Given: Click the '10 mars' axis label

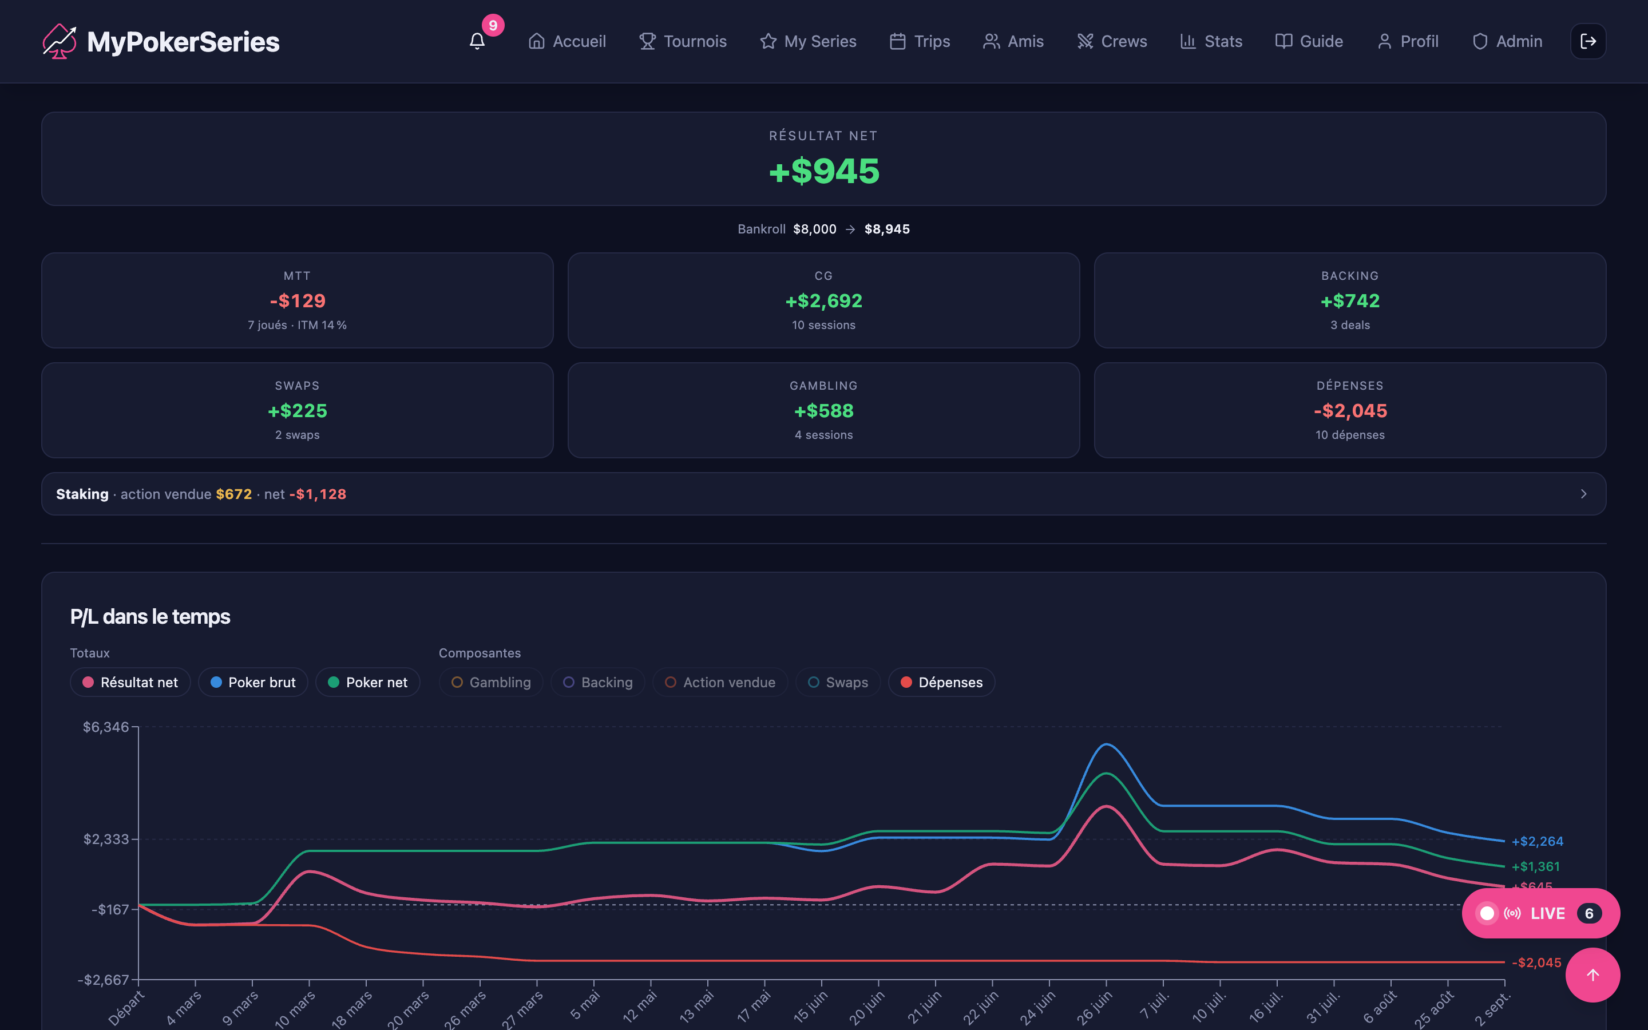Looking at the screenshot, I should tap(295, 1009).
